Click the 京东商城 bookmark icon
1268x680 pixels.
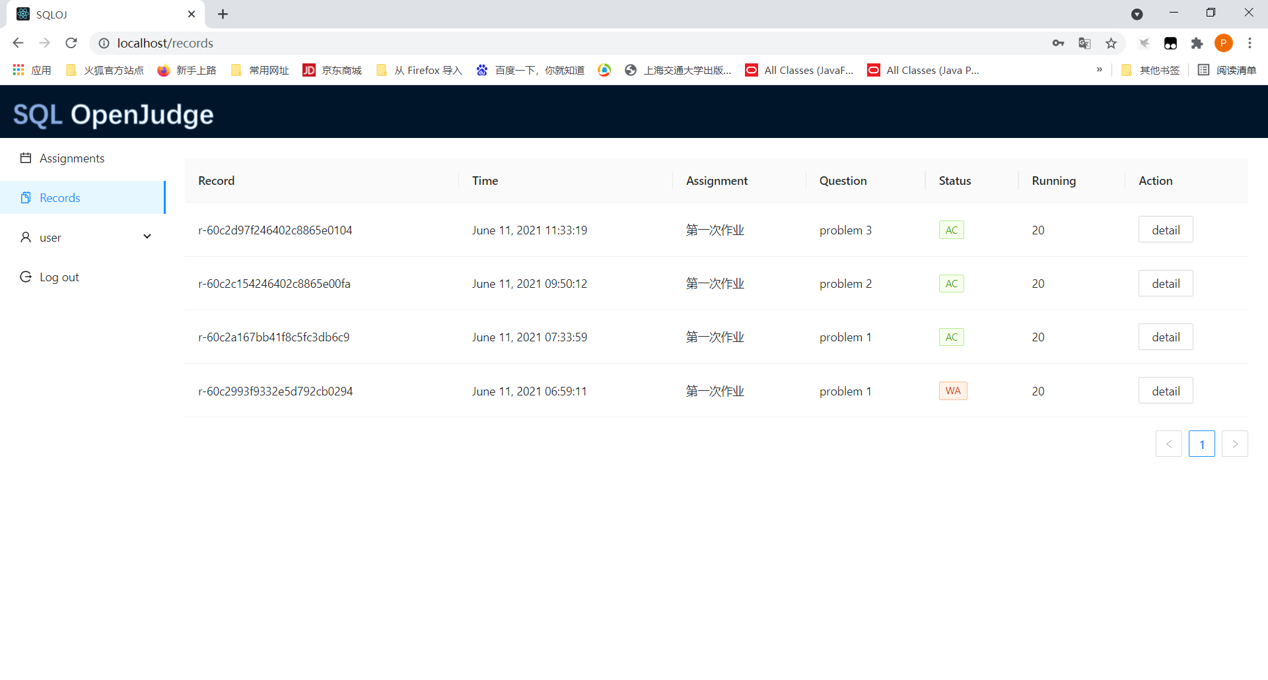309,69
